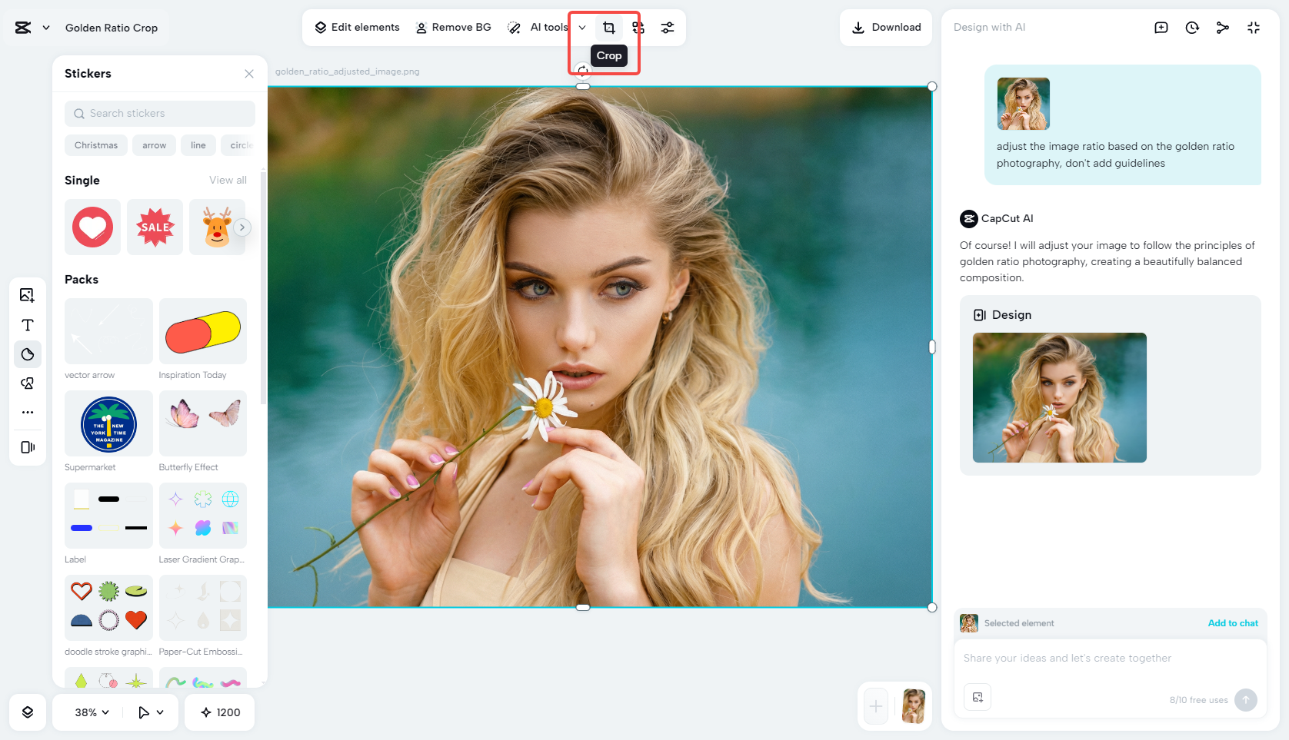The width and height of the screenshot is (1289, 740).
Task: Open the Butterfly Effect pack
Action: (x=203, y=423)
